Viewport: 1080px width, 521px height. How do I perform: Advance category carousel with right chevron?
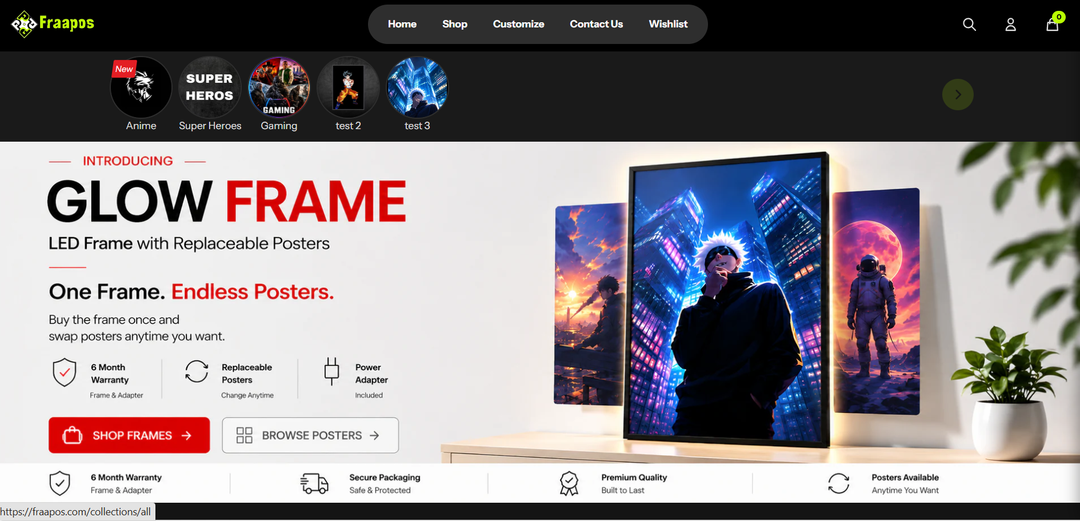click(x=958, y=95)
